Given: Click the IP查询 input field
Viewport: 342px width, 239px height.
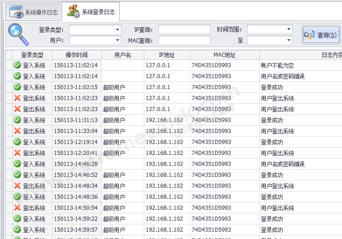Looking at the screenshot, I should 184,30.
